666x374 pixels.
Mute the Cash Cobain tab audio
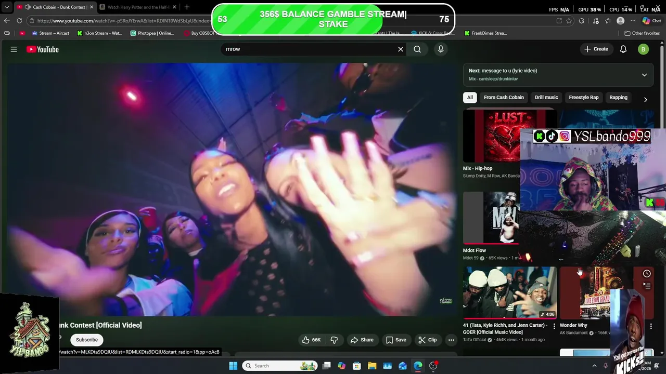(27, 7)
